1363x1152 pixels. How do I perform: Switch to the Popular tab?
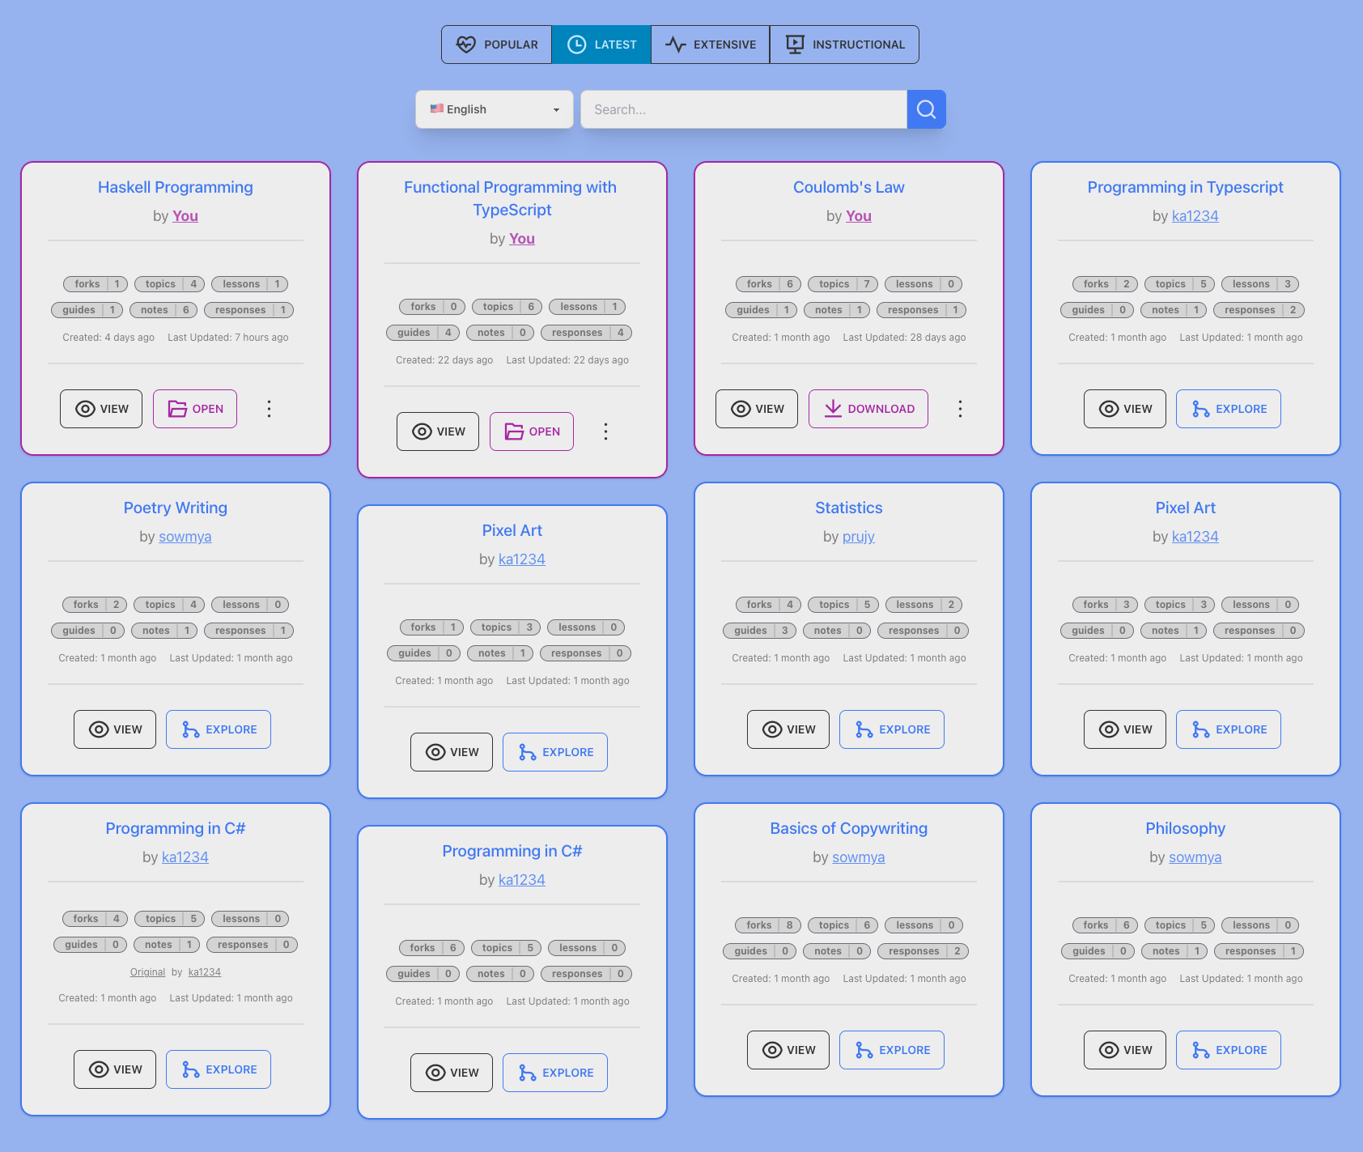pos(496,45)
